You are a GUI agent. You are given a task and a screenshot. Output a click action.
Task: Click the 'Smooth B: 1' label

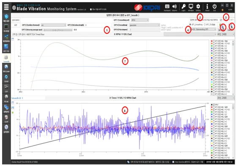point(17,98)
